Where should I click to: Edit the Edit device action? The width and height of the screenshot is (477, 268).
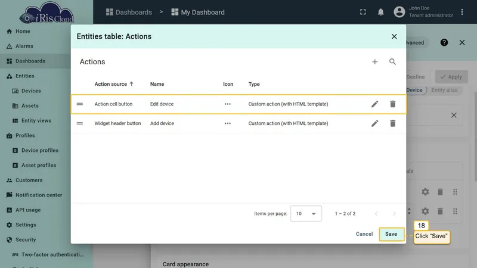pyautogui.click(x=375, y=104)
